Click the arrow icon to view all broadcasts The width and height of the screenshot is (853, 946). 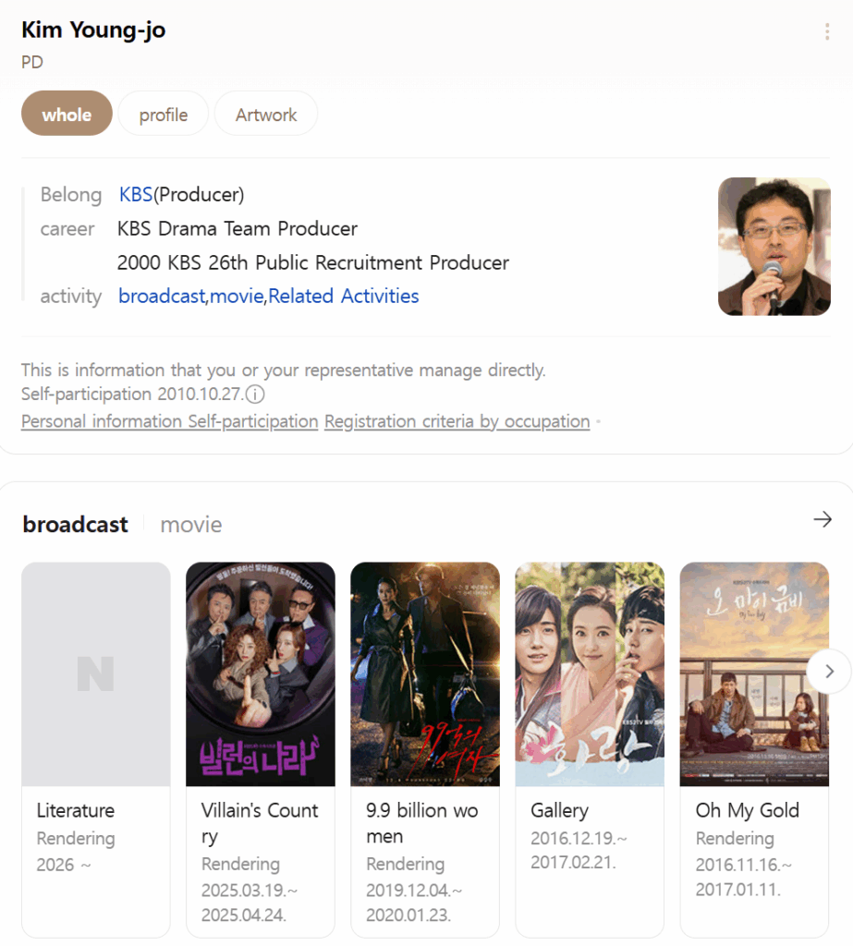coord(822,520)
